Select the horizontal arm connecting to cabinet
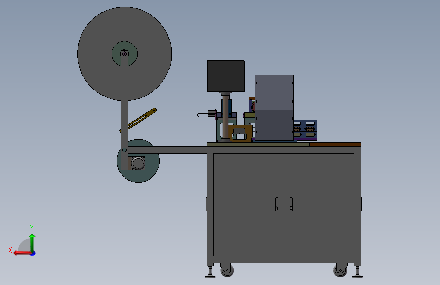This screenshot has height=285, width=440. pos(167,150)
